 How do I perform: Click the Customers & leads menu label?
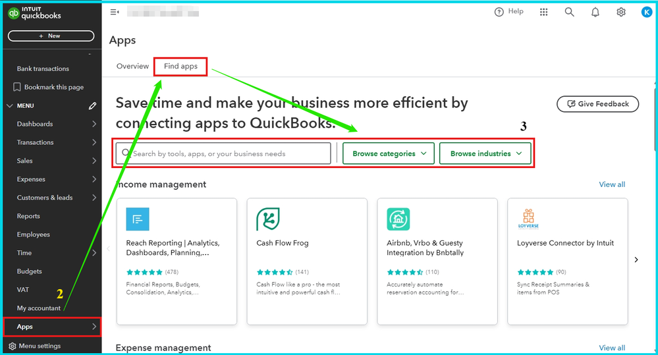pos(45,198)
